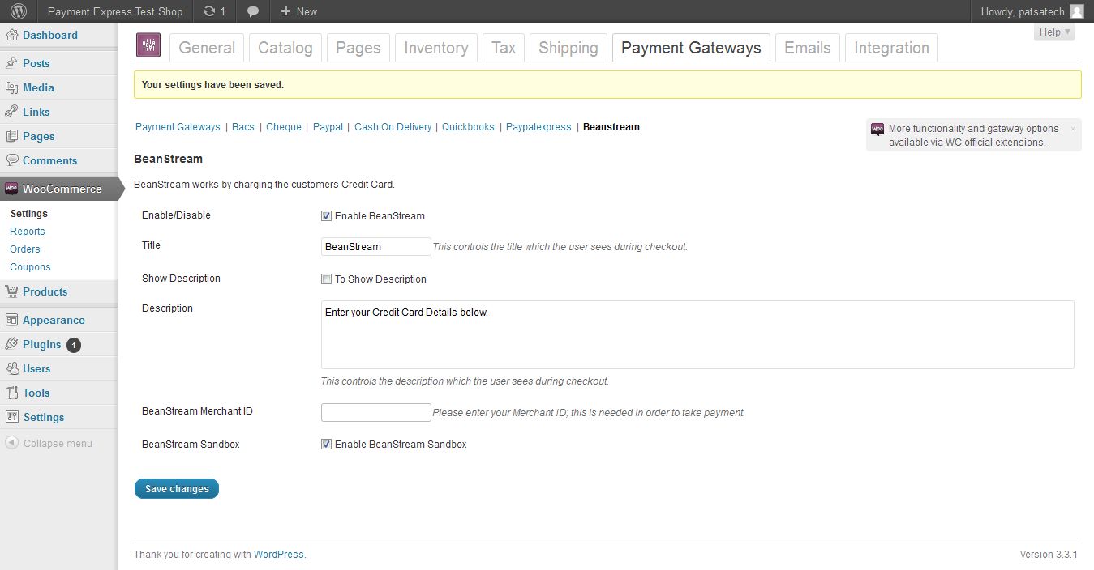Click the Posts pushpin icon
The height and width of the screenshot is (570, 1094).
pyautogui.click(x=11, y=63)
